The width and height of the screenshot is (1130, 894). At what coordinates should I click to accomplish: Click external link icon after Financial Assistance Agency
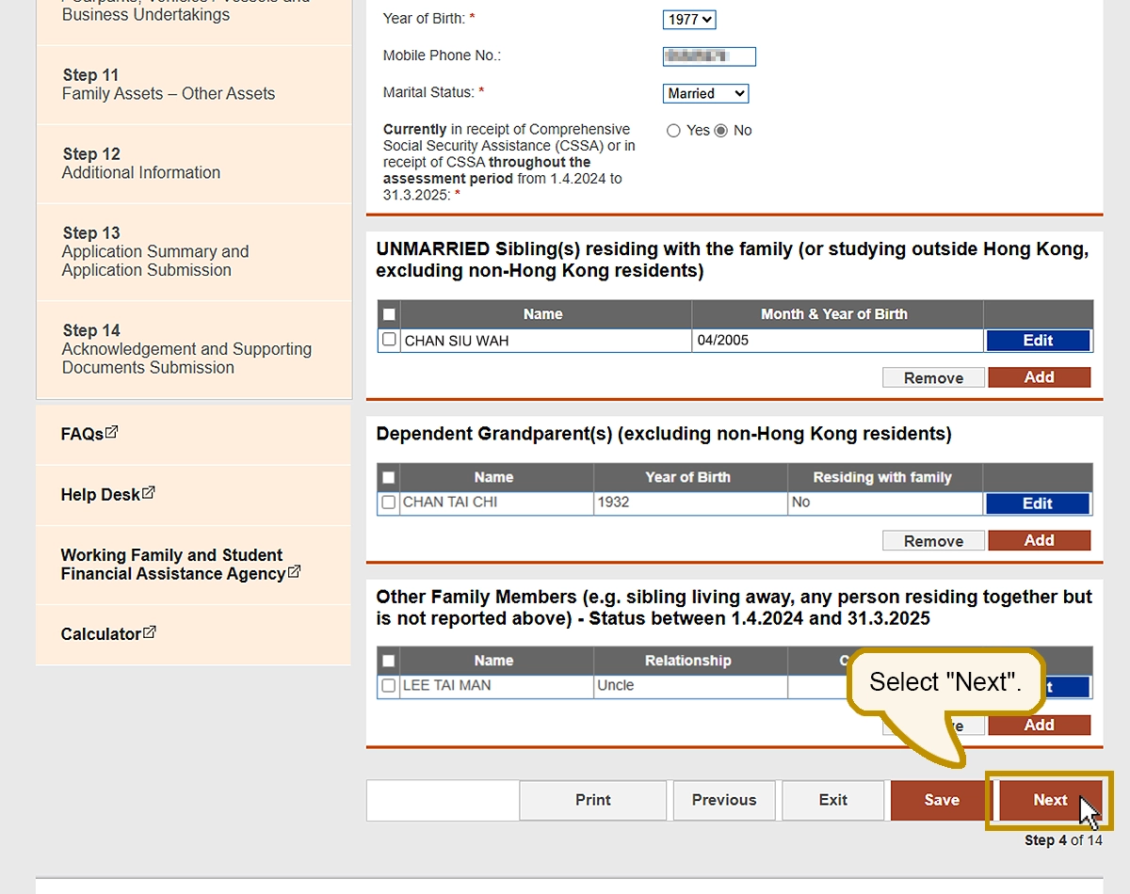294,572
